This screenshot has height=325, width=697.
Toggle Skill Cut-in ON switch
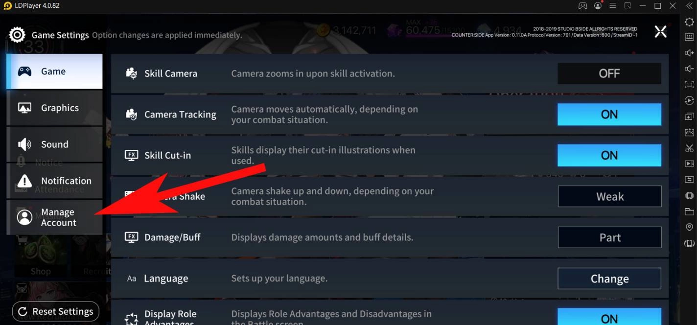click(609, 156)
